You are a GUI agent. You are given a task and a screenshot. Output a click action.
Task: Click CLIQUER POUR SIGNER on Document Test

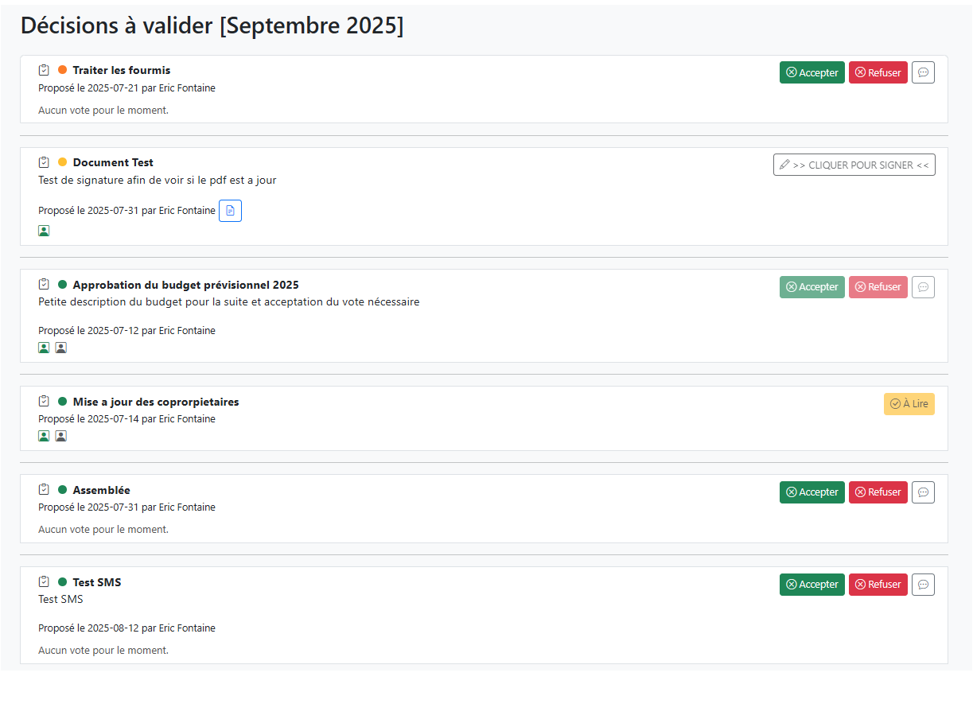point(854,164)
